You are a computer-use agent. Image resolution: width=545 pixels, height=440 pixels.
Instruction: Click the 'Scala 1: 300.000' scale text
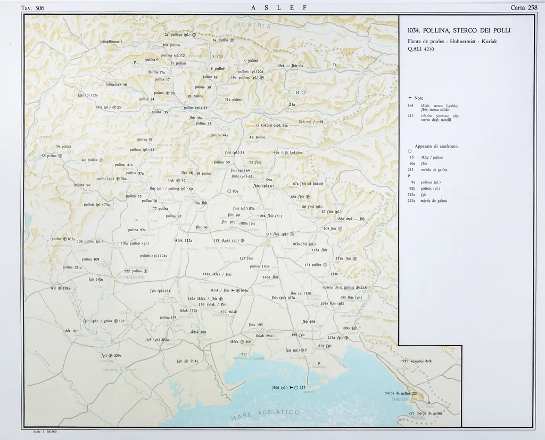pyautogui.click(x=45, y=431)
